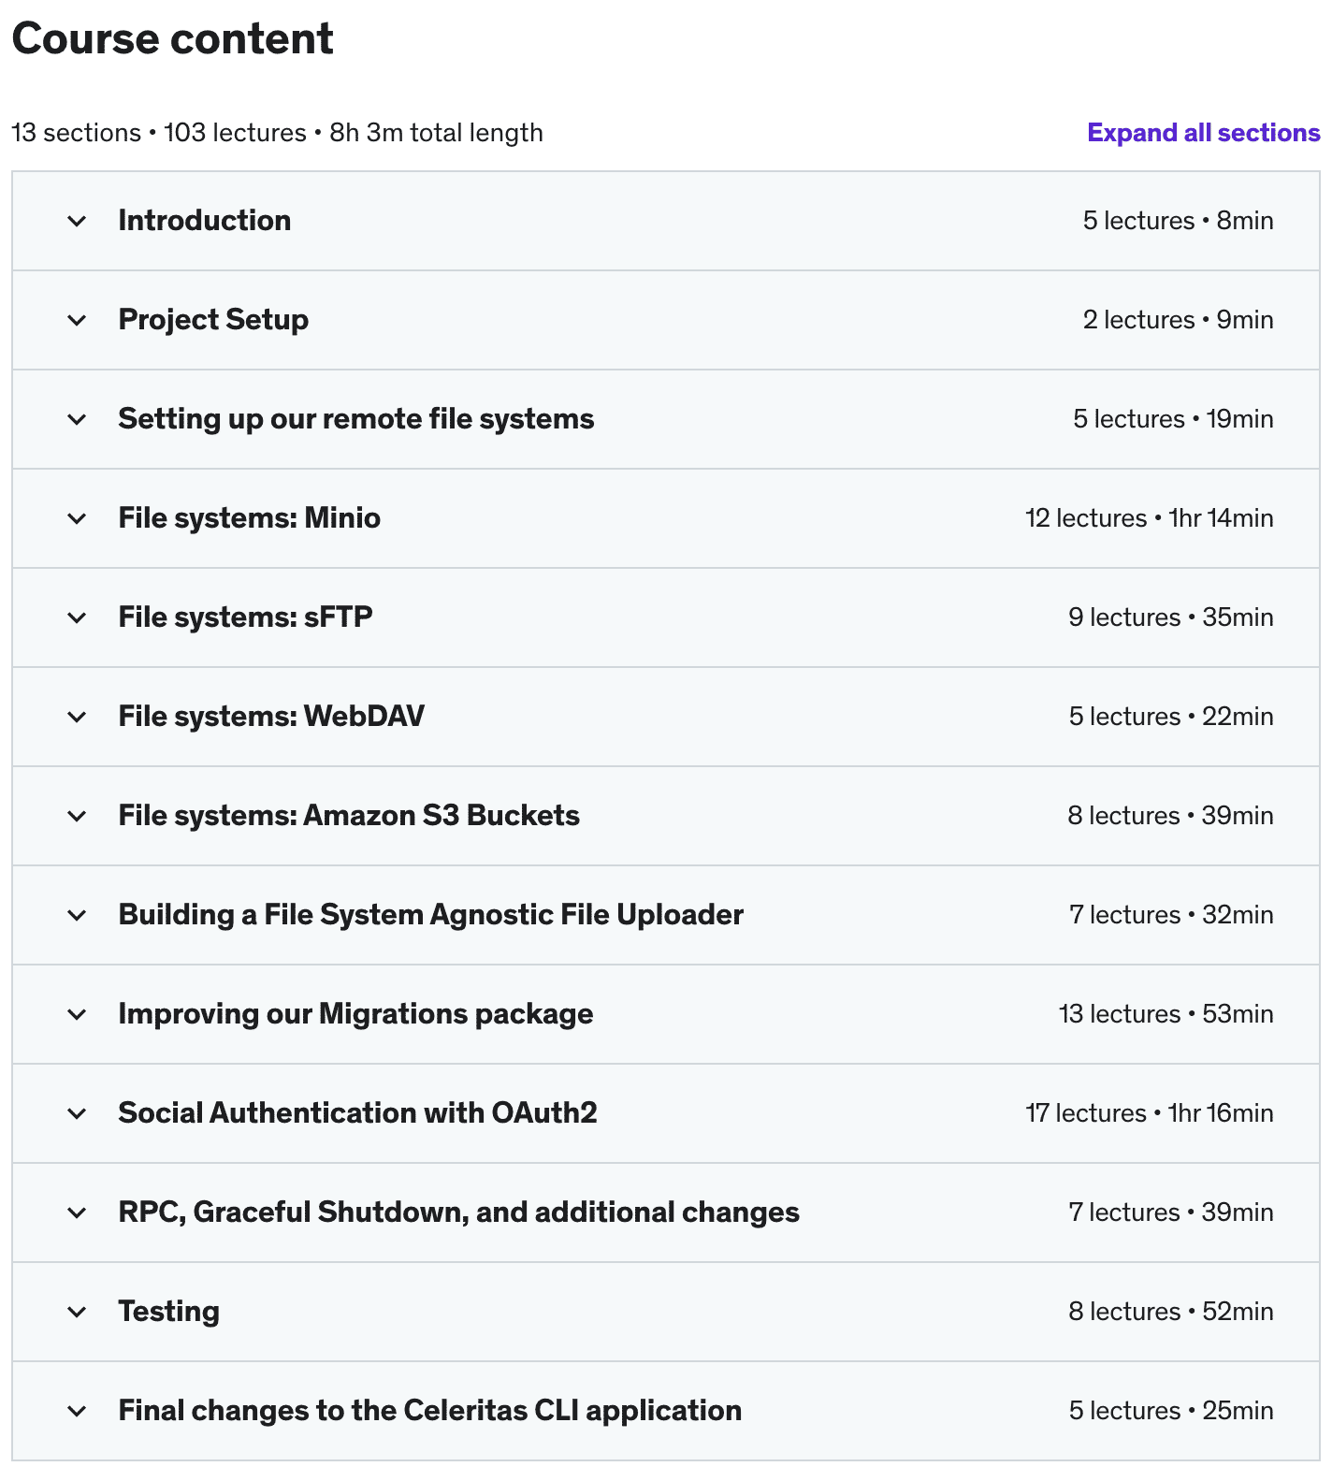
Task: Expand Final changes to Celeritas CLI application
Action: point(429,1411)
